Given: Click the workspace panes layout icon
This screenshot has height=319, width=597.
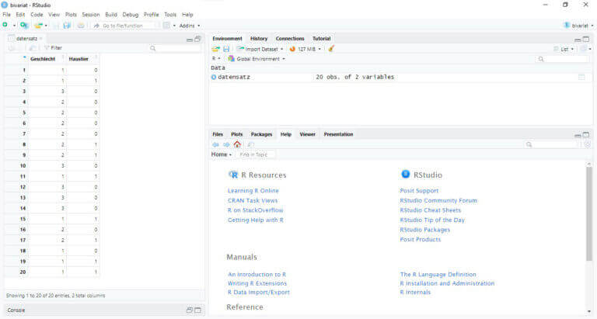Looking at the screenshot, I should point(166,26).
